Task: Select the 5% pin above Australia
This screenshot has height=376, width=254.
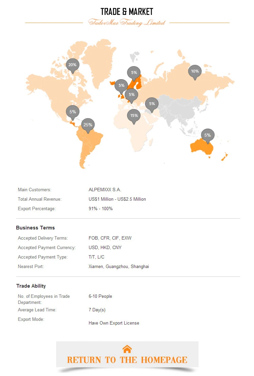Action: point(208,136)
